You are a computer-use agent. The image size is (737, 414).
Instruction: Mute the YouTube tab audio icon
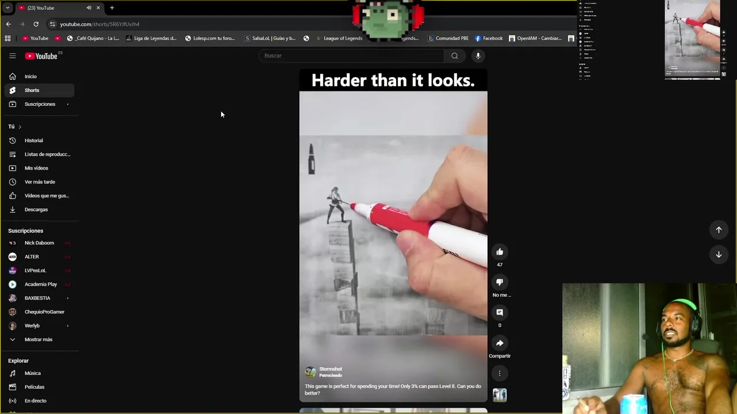[x=89, y=8]
